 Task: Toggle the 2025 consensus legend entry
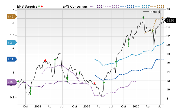[112, 7]
